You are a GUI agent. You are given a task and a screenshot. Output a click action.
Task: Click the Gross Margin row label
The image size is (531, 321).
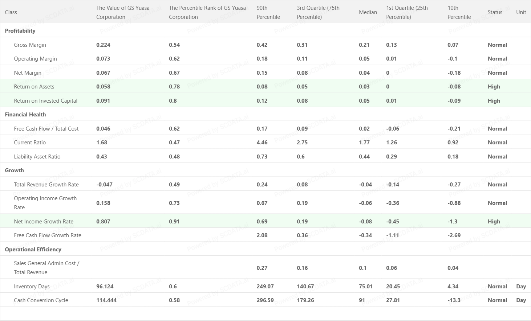(x=30, y=45)
